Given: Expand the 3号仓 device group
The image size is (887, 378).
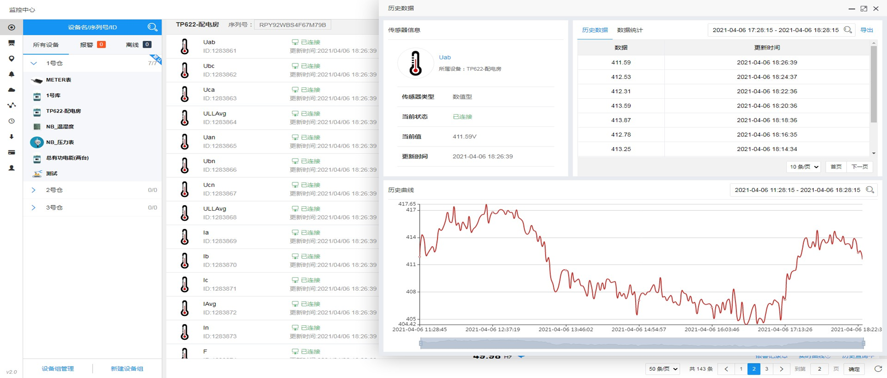Looking at the screenshot, I should tap(34, 208).
